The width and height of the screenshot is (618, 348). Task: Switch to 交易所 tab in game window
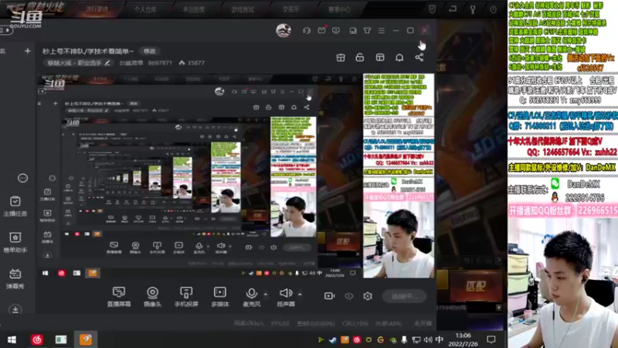291,9
